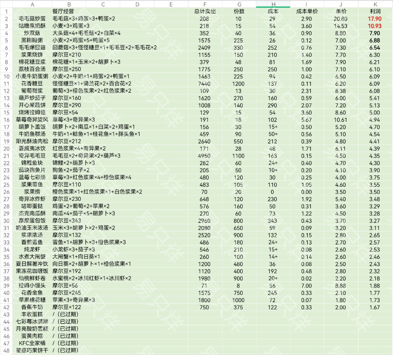Select portions value 1200
Screen dimensions: 393x355
click(238, 84)
